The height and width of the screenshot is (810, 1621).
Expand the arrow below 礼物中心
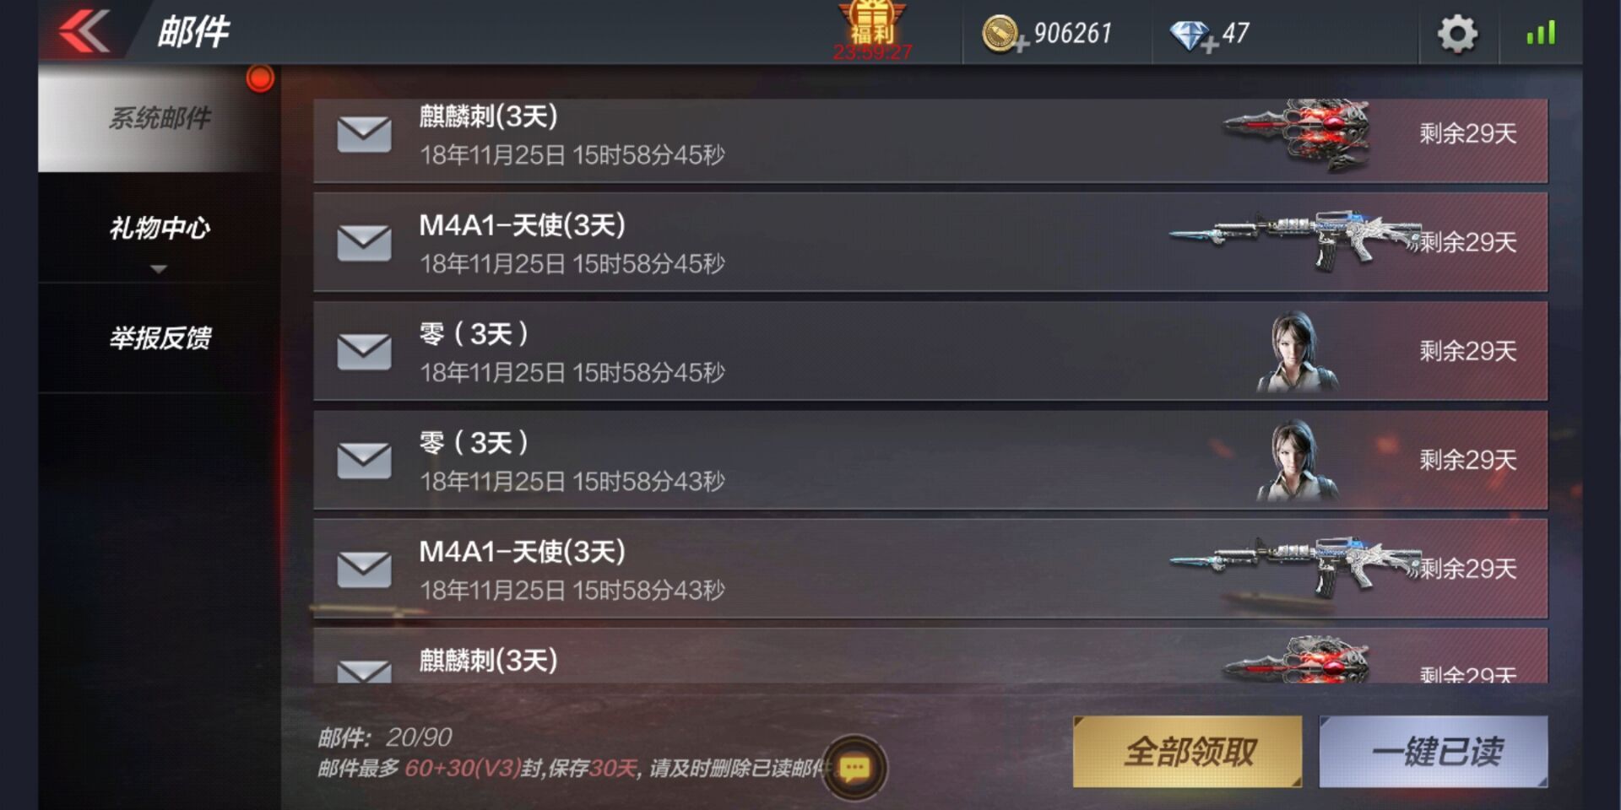point(158,269)
